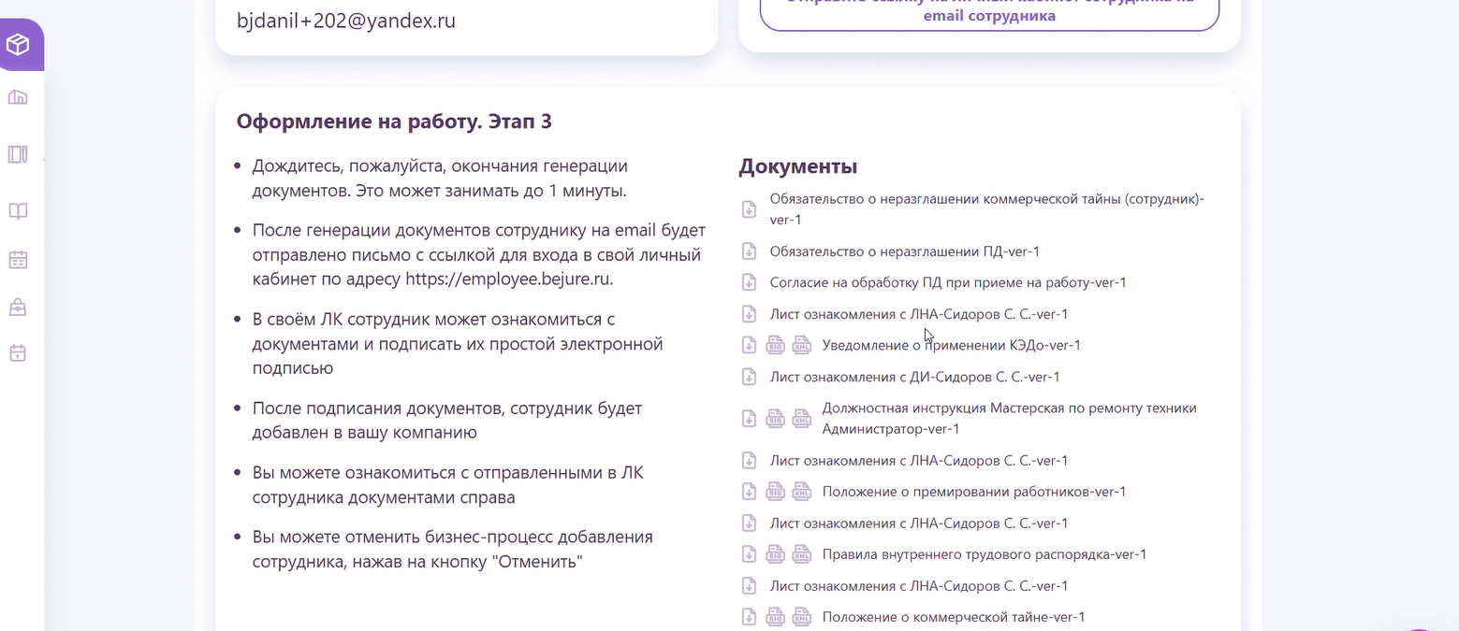Click the bjdanil+202@yandex.ru email address
This screenshot has height=631, width=1459.
[346, 20]
